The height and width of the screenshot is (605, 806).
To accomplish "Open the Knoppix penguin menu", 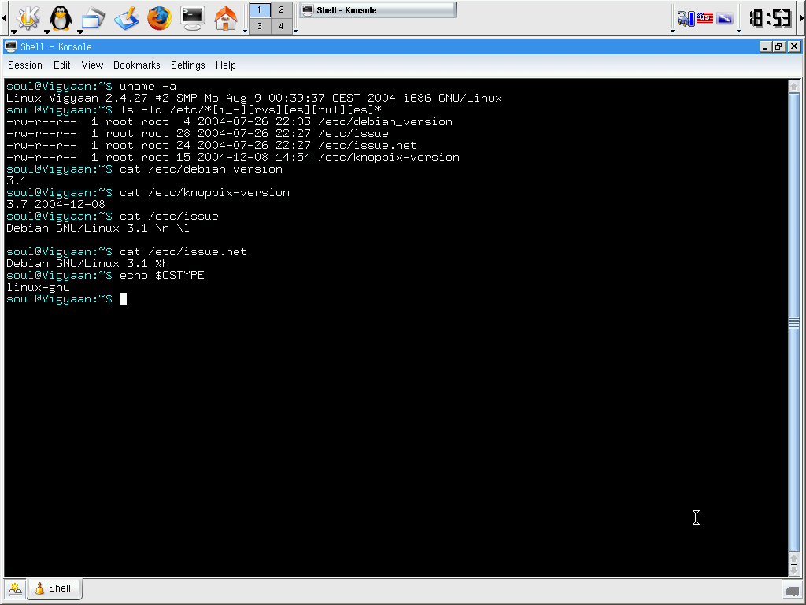I will 60,17.
